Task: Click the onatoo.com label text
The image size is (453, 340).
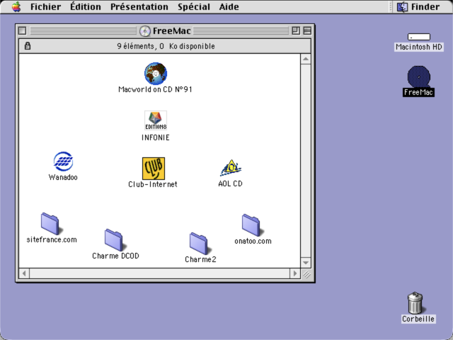Action: tap(253, 241)
